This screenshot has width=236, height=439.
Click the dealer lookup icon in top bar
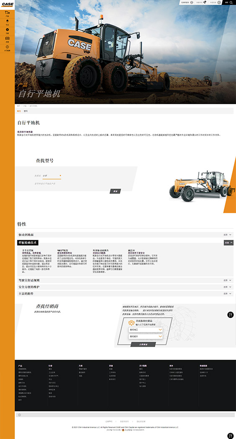pyautogui.click(x=191, y=2)
